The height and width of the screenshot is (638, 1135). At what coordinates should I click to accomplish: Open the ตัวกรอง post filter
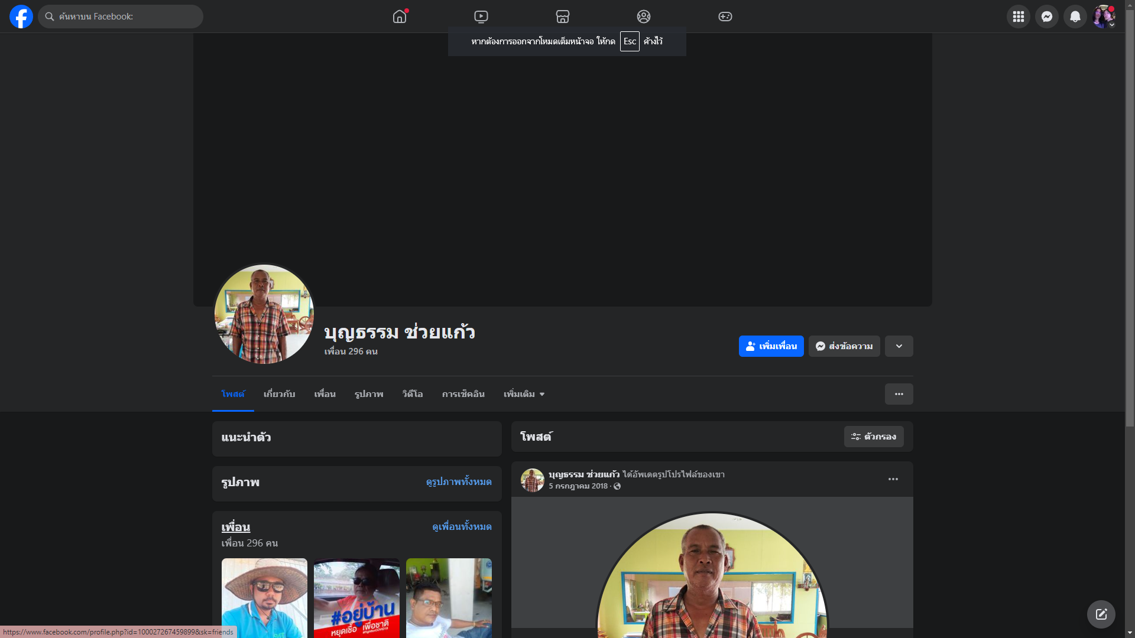874,437
